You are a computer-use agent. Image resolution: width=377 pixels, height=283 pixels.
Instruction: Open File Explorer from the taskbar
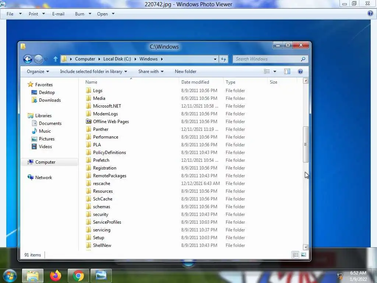(33, 276)
